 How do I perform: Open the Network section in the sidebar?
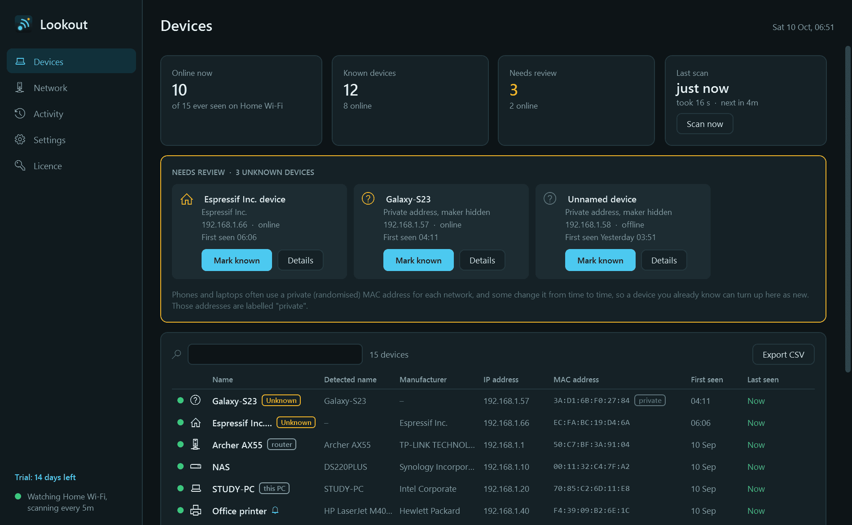pos(71,87)
